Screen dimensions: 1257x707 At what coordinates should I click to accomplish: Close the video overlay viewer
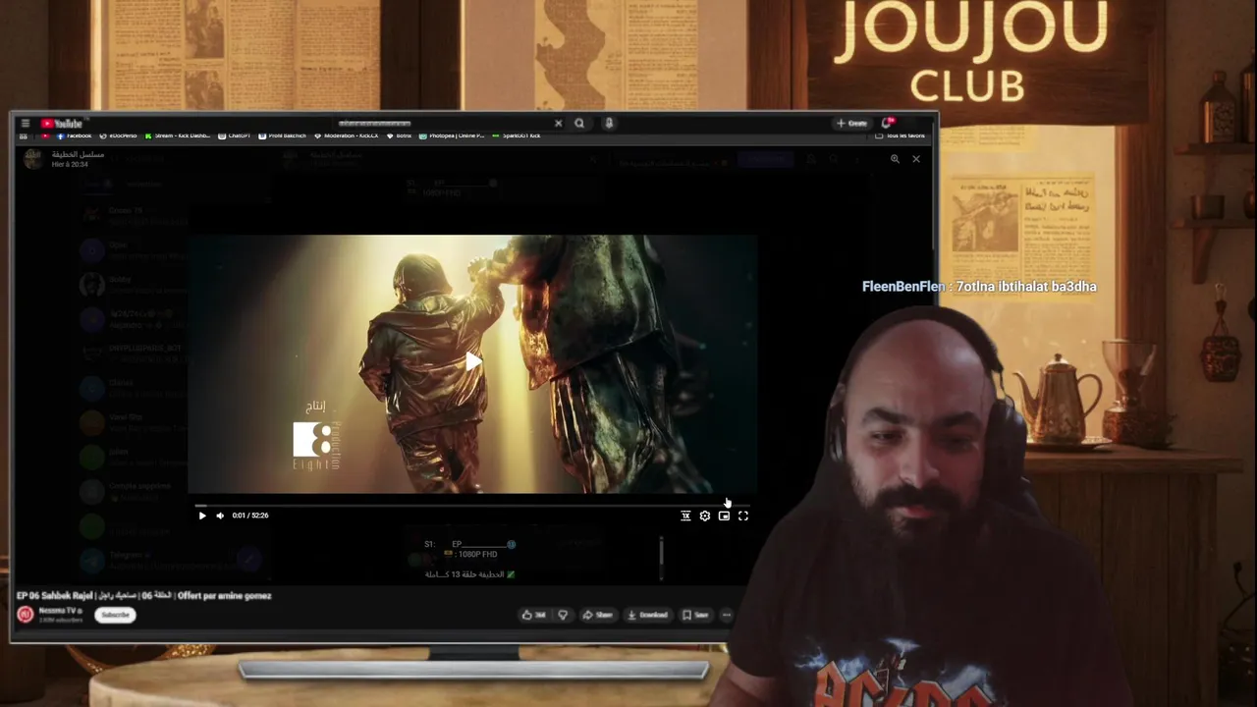[916, 159]
